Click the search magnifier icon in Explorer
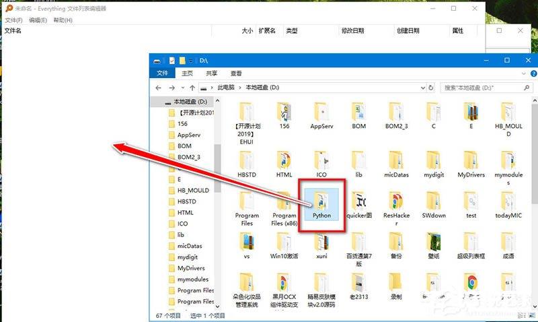 527,88
